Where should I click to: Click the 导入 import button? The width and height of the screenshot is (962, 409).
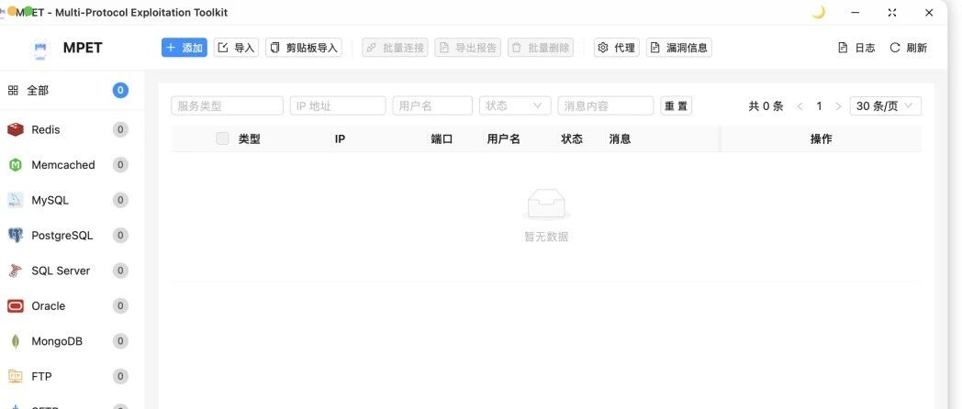pyautogui.click(x=236, y=48)
